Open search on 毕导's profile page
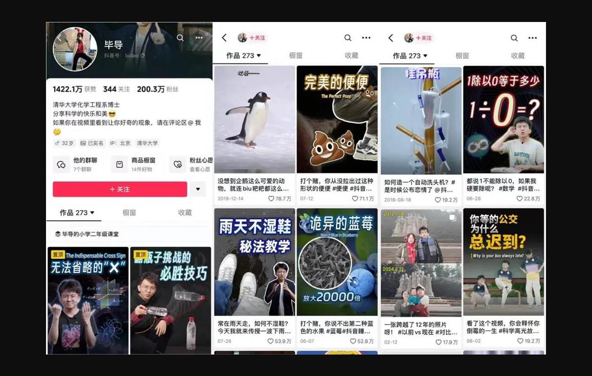Image resolution: width=592 pixels, height=376 pixels. 180,38
